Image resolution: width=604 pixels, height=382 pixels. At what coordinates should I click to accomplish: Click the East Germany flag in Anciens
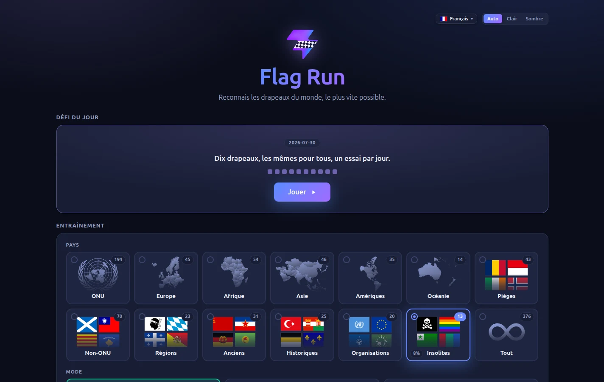click(x=223, y=340)
